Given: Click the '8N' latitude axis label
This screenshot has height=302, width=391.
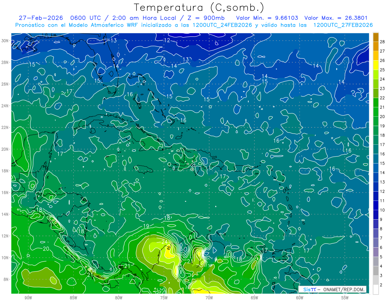Looking at the screenshot, I should pos(6,279).
